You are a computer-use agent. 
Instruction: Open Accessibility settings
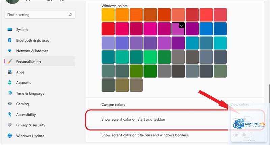pyautogui.click(x=40, y=115)
